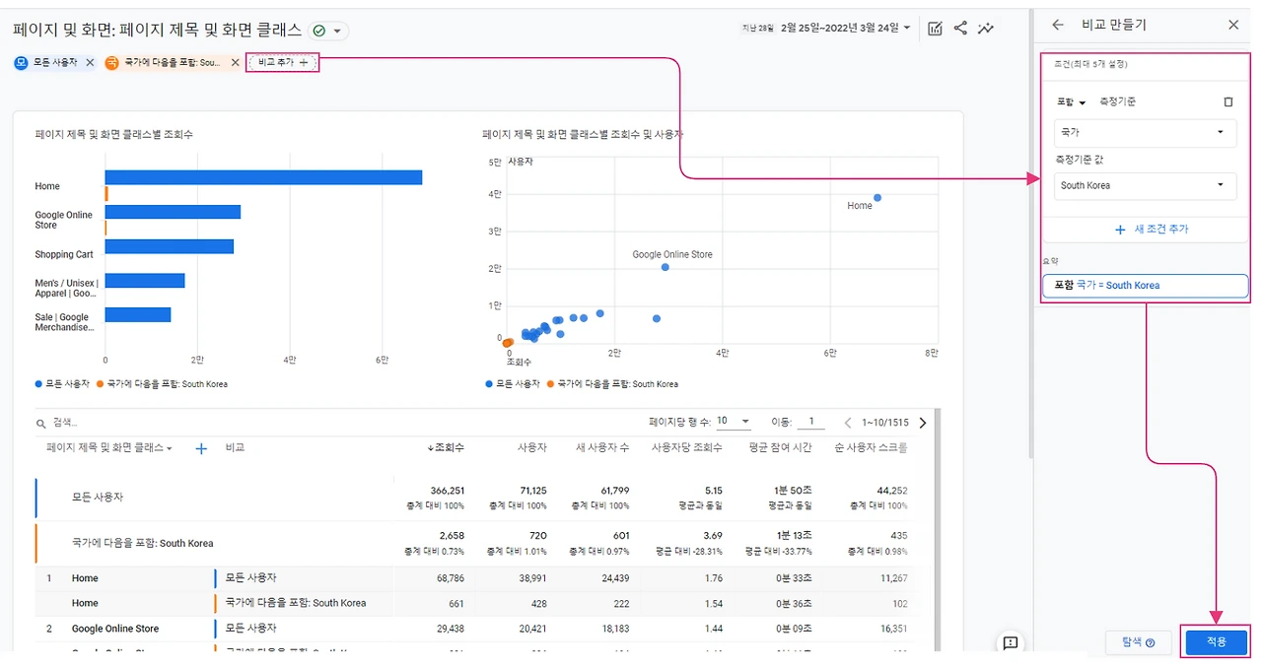Sort by the 새 사용자 수 column
This screenshot has width=1262, height=667.
click(602, 447)
